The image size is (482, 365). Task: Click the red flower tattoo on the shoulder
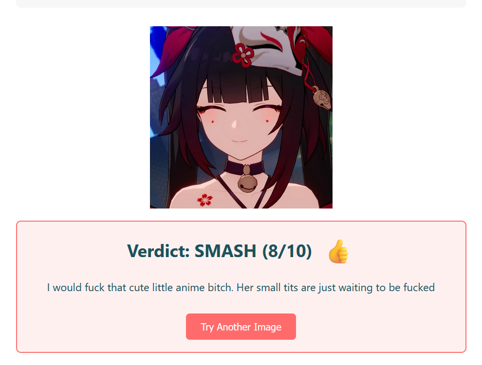point(205,200)
